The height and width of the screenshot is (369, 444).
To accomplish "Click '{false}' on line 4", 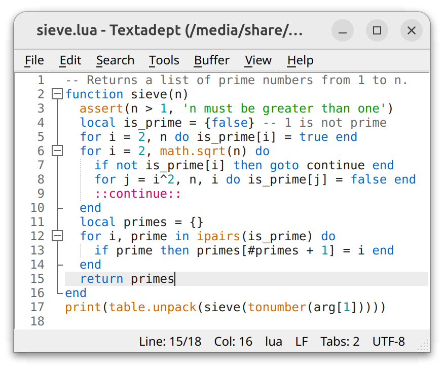I will pyautogui.click(x=230, y=123).
